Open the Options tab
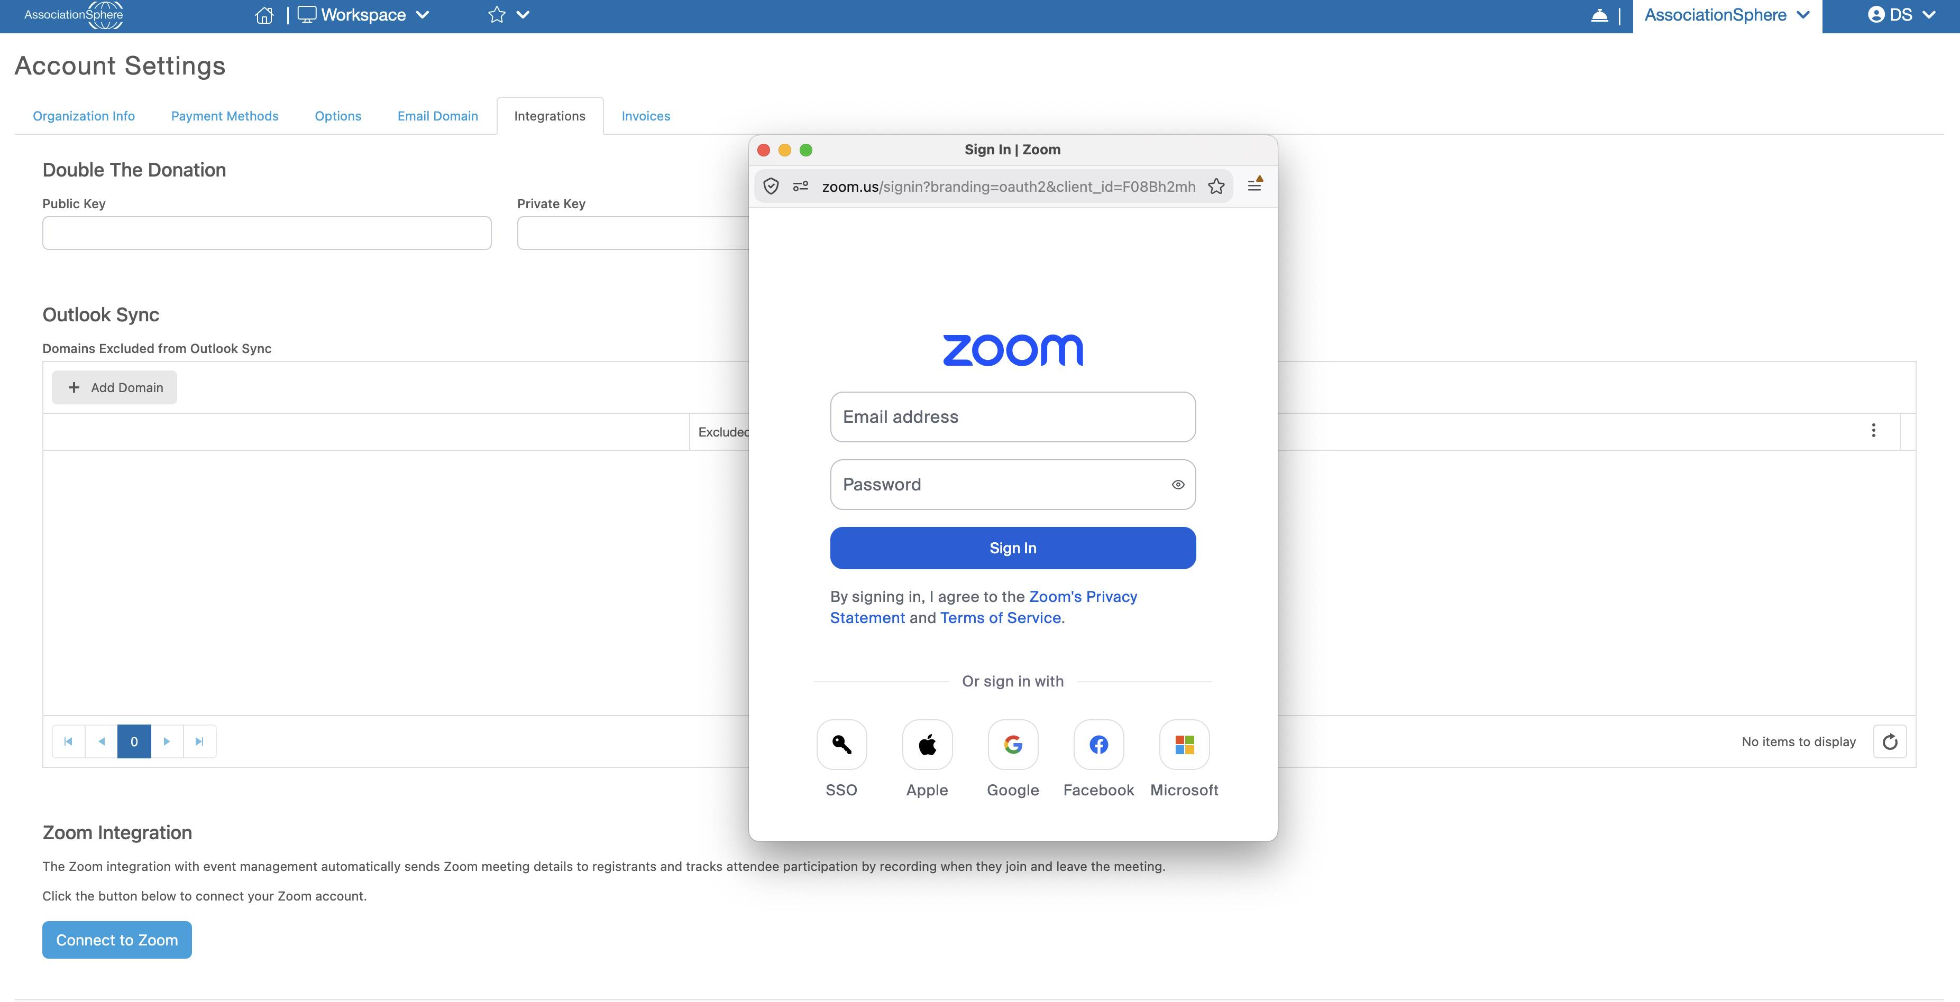The width and height of the screenshot is (1960, 1002). (x=338, y=116)
